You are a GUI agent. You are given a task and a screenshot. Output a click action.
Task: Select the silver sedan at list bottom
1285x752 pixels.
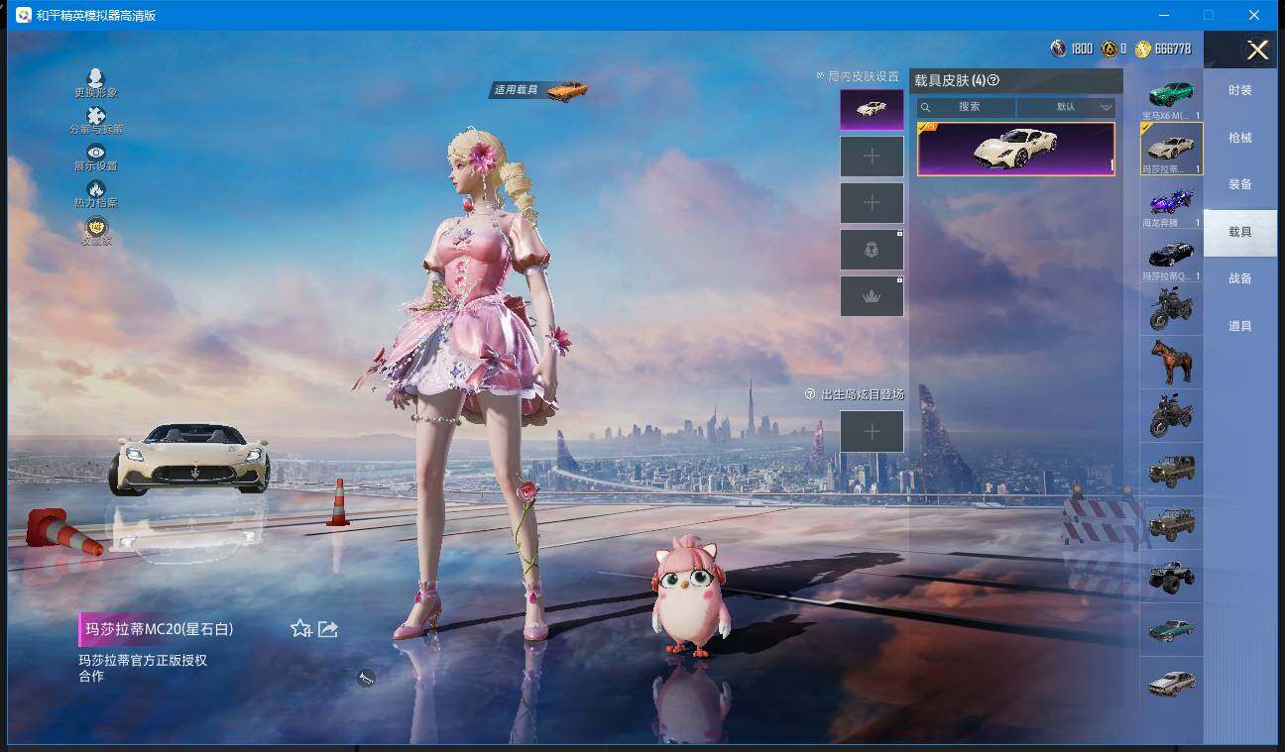tap(1171, 684)
